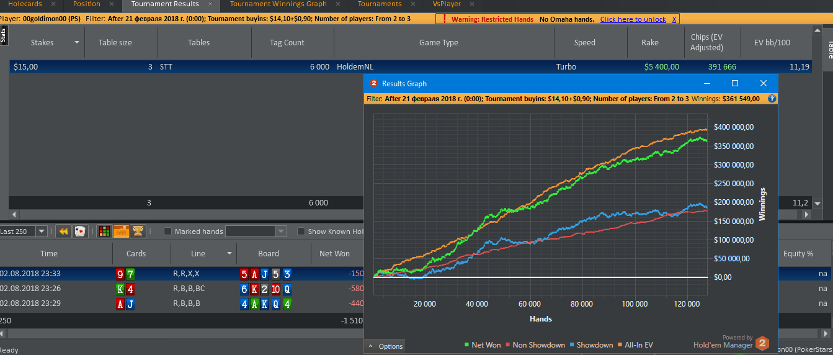Screen dimensions: 833x355
Task: Select the orange bar chart graph icon
Action: [121, 231]
